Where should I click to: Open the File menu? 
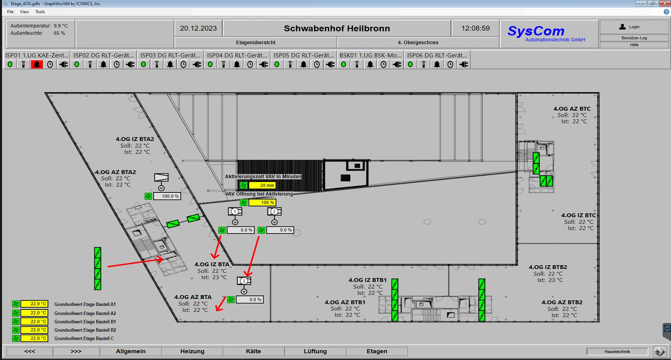tap(10, 12)
